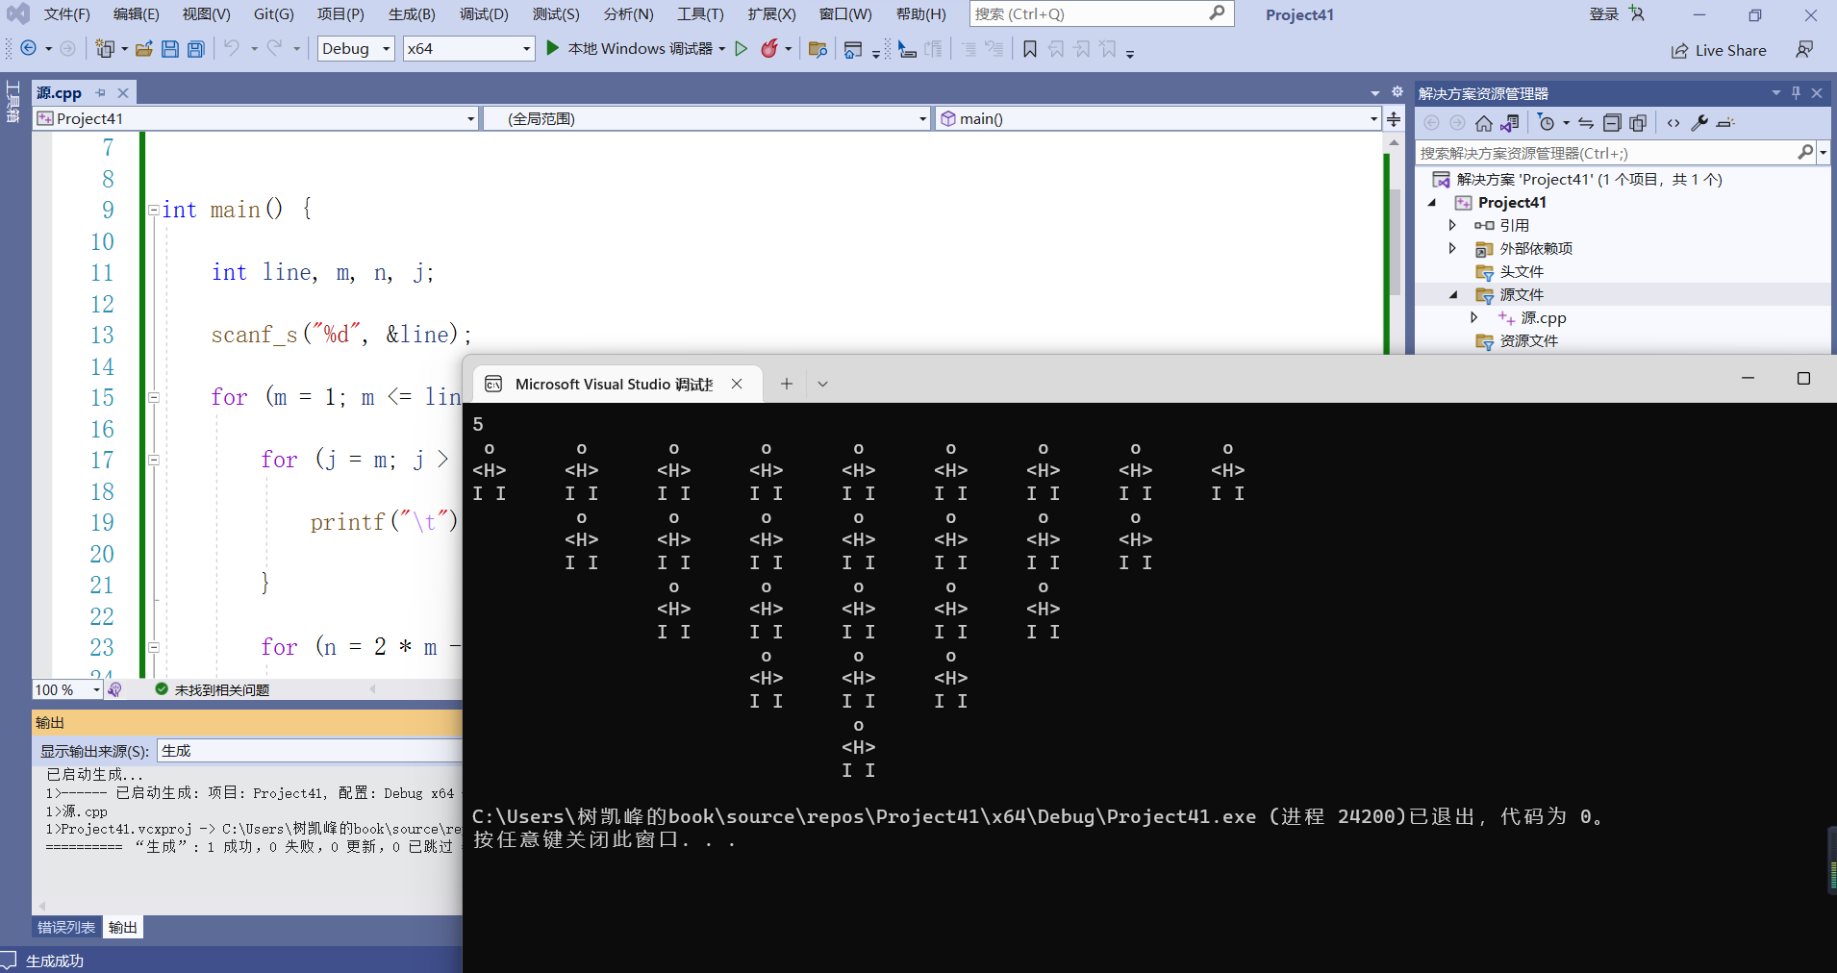Viewport: 1837px width, 973px height.
Task: Create a new project from the toolbar
Action: tap(105, 49)
